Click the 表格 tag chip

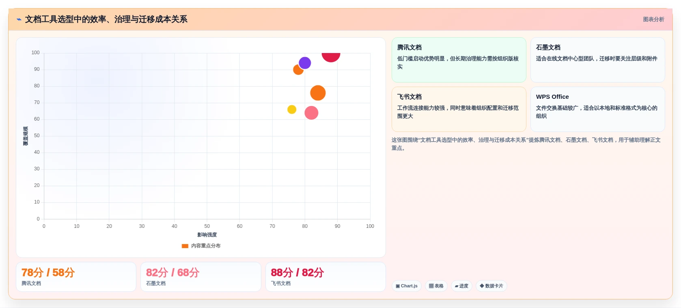(x=436, y=286)
